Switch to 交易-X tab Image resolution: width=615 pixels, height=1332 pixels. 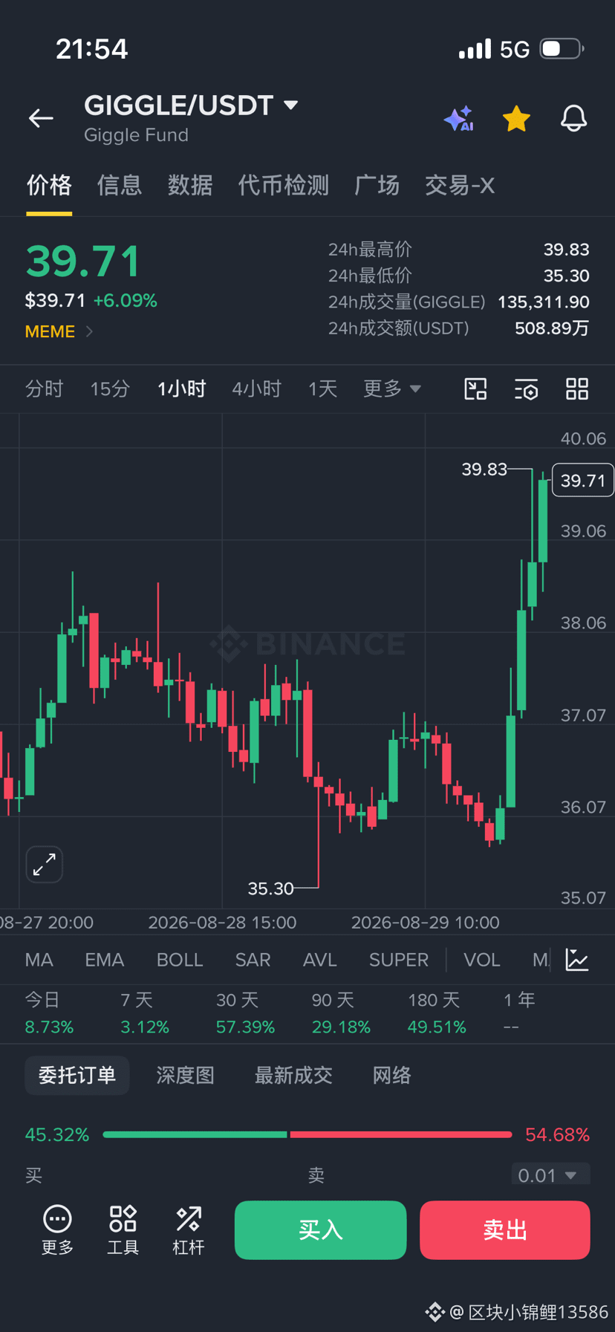point(460,185)
